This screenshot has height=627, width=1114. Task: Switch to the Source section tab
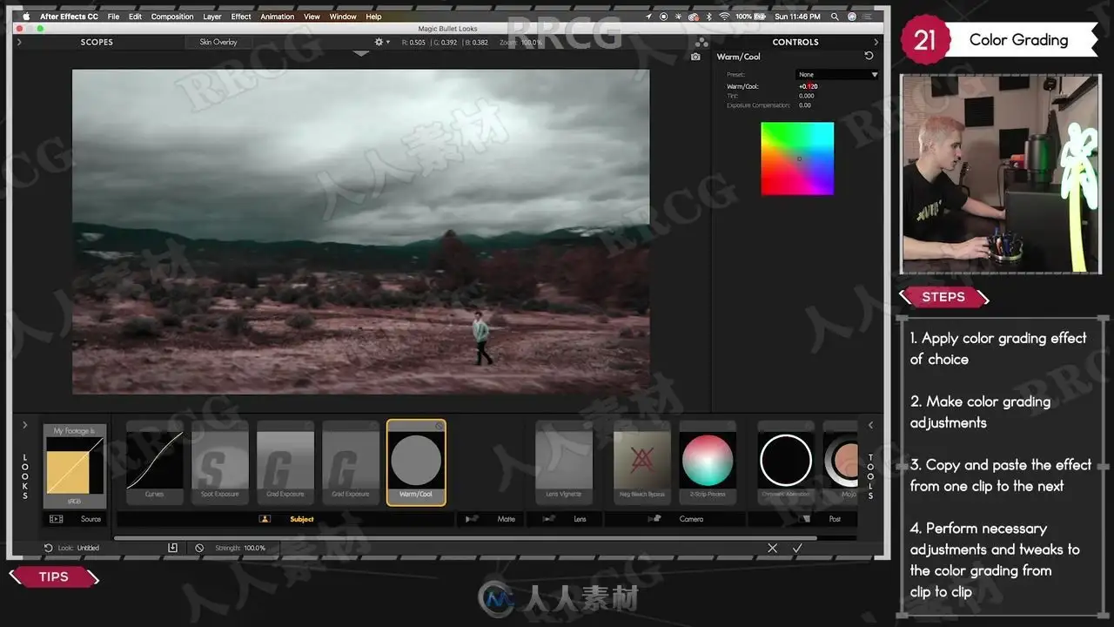tap(75, 519)
